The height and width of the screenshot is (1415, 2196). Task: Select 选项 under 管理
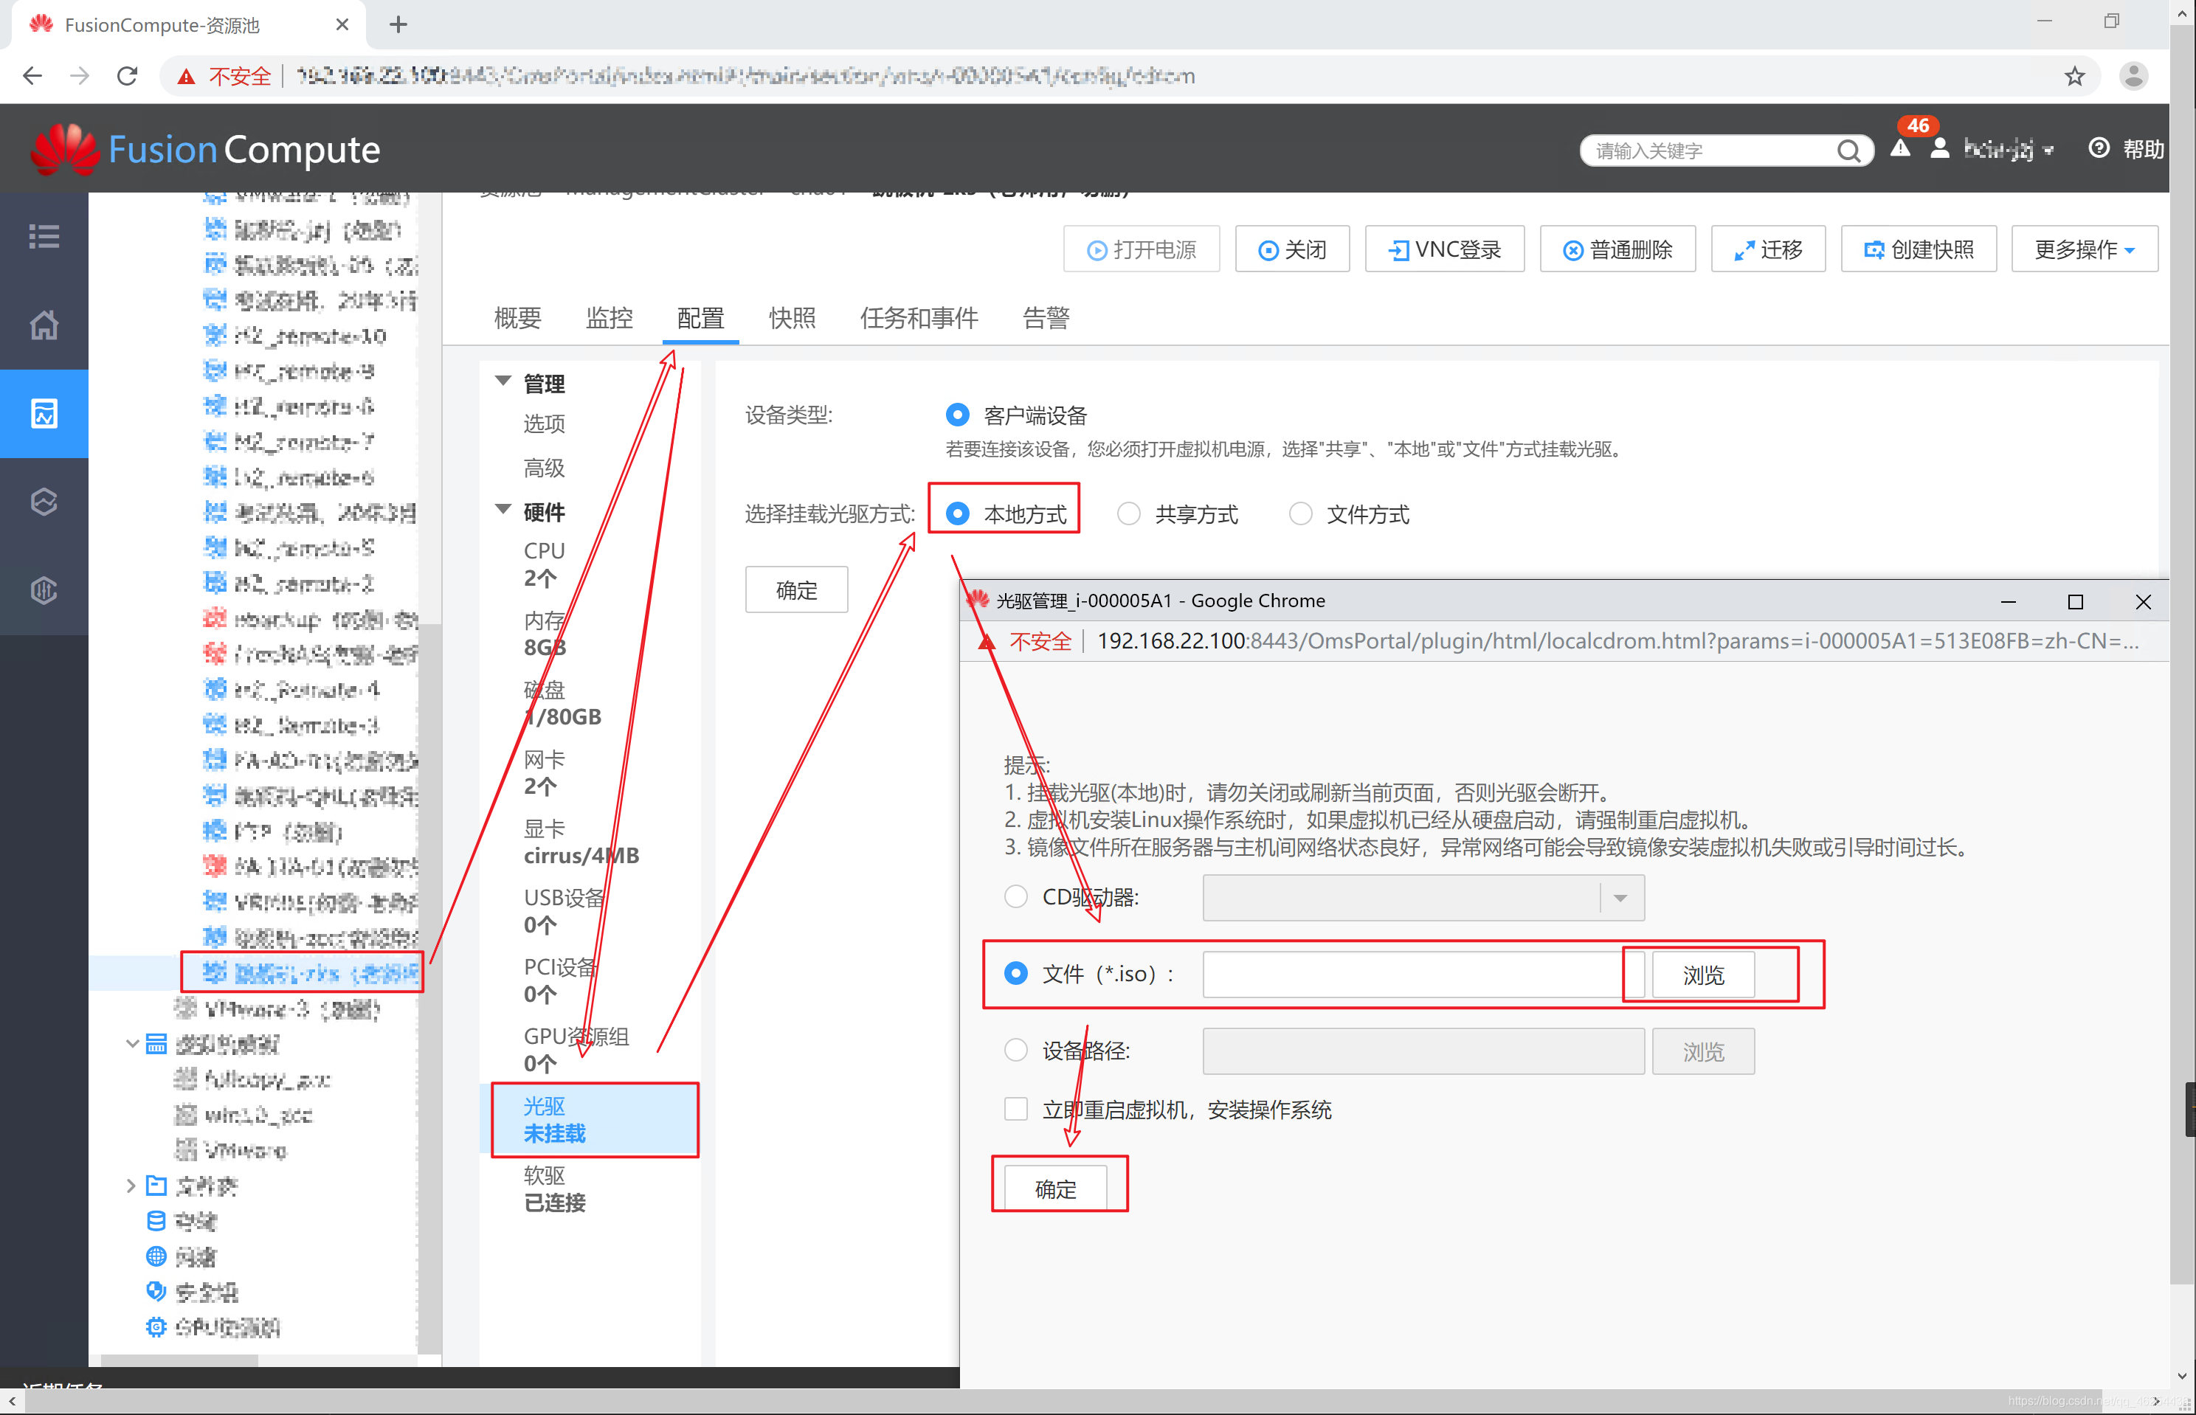(x=544, y=423)
